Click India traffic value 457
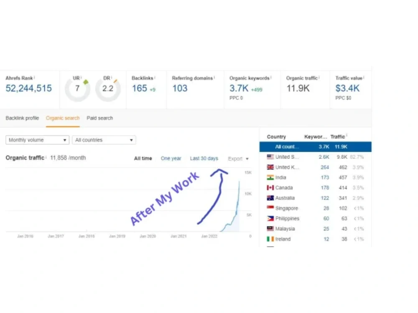418x313 pixels. coord(343,177)
